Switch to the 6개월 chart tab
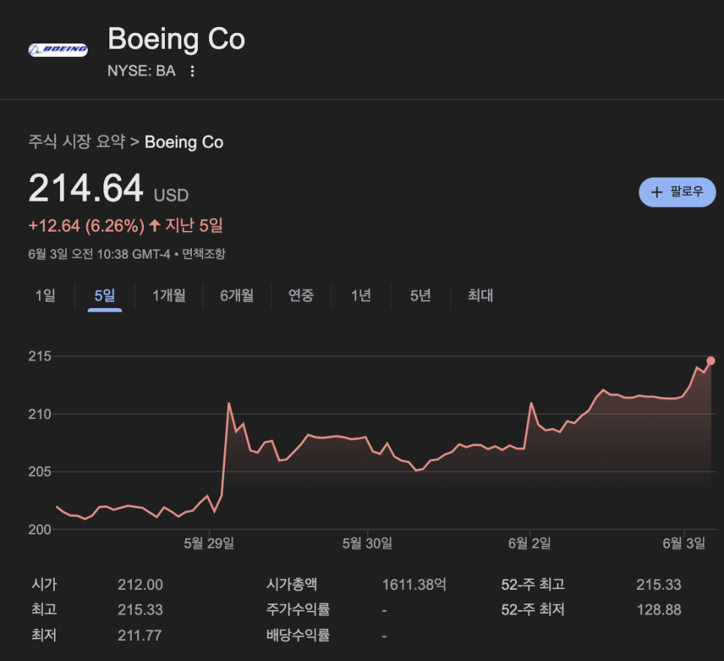This screenshot has width=724, height=661. pos(237,295)
